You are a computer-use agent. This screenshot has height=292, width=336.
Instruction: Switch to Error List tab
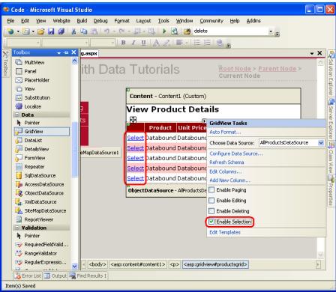(28, 276)
